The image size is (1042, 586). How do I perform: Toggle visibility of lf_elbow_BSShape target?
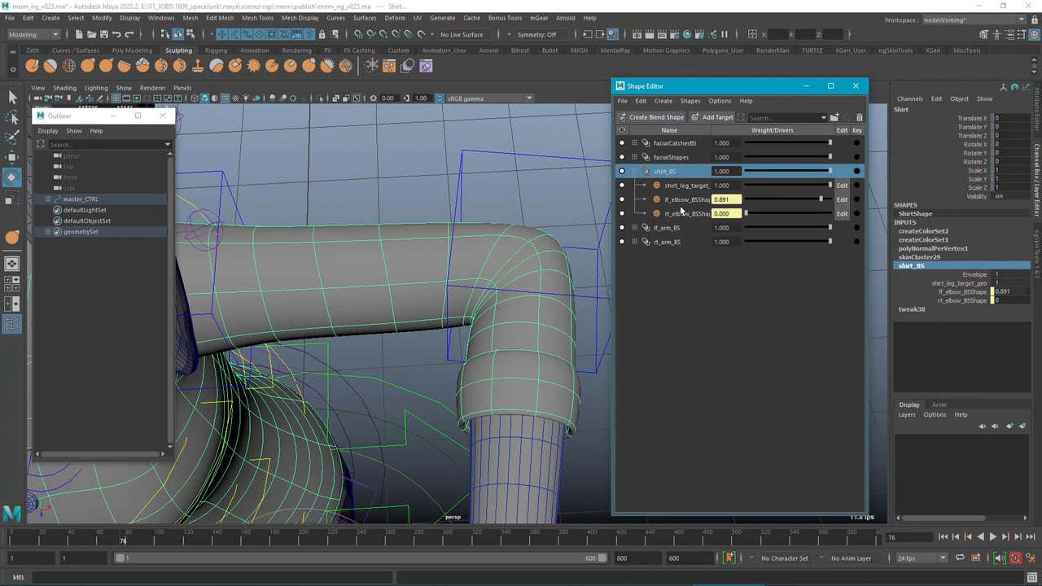(x=622, y=199)
